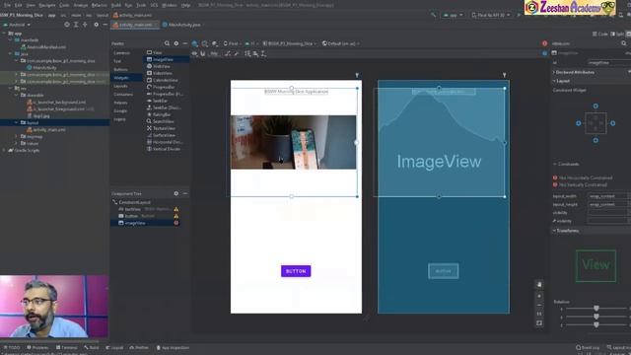Pick VideoView widget from the palette

click(163, 73)
